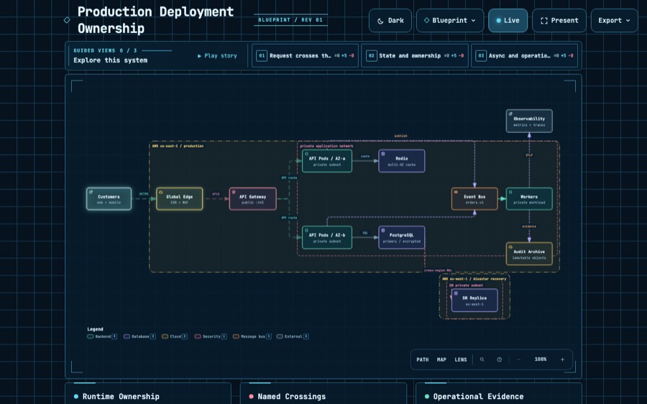Click the icon on Workers node
This screenshot has height=404, width=647.
tap(510, 192)
